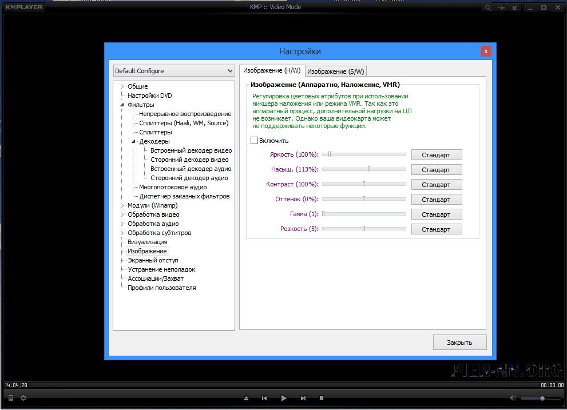567x410 pixels.
Task: Click the KMPlayer logo in title bar
Action: [23, 7]
